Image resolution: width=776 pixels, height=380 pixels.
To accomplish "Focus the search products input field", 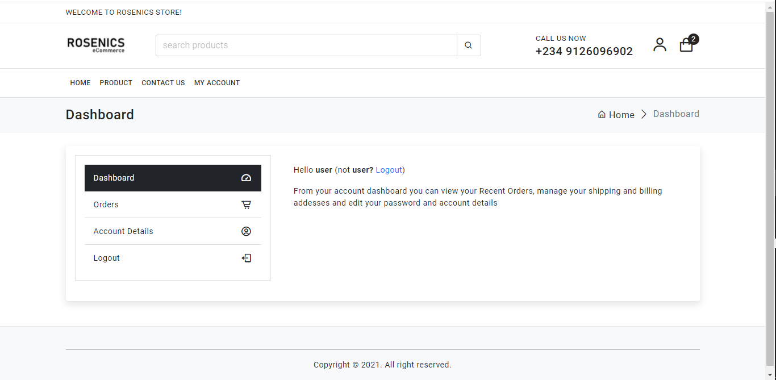I will pyautogui.click(x=306, y=45).
